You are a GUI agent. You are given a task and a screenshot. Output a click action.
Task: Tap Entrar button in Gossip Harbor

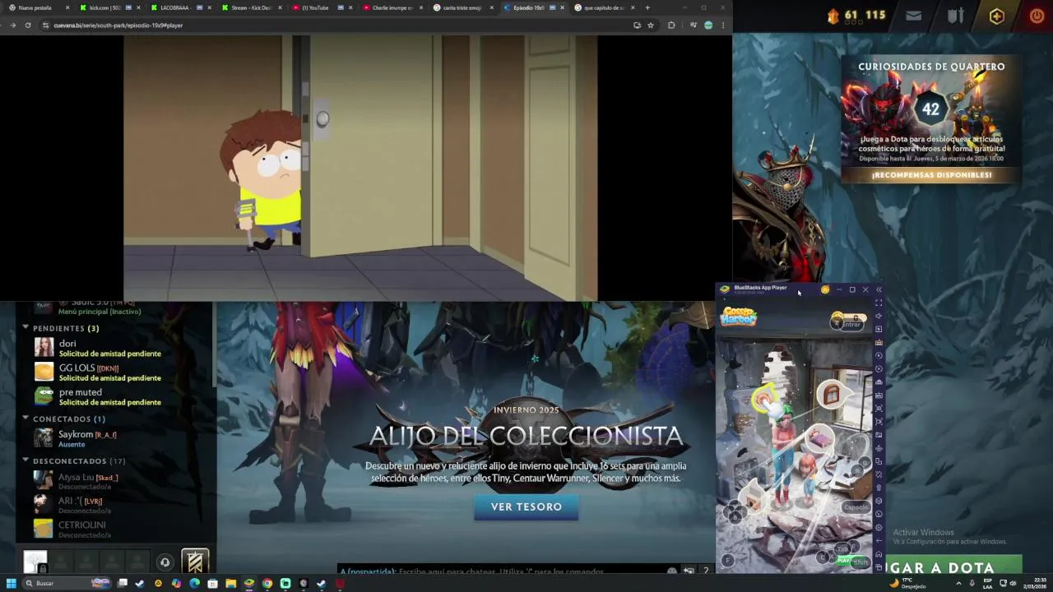point(849,323)
